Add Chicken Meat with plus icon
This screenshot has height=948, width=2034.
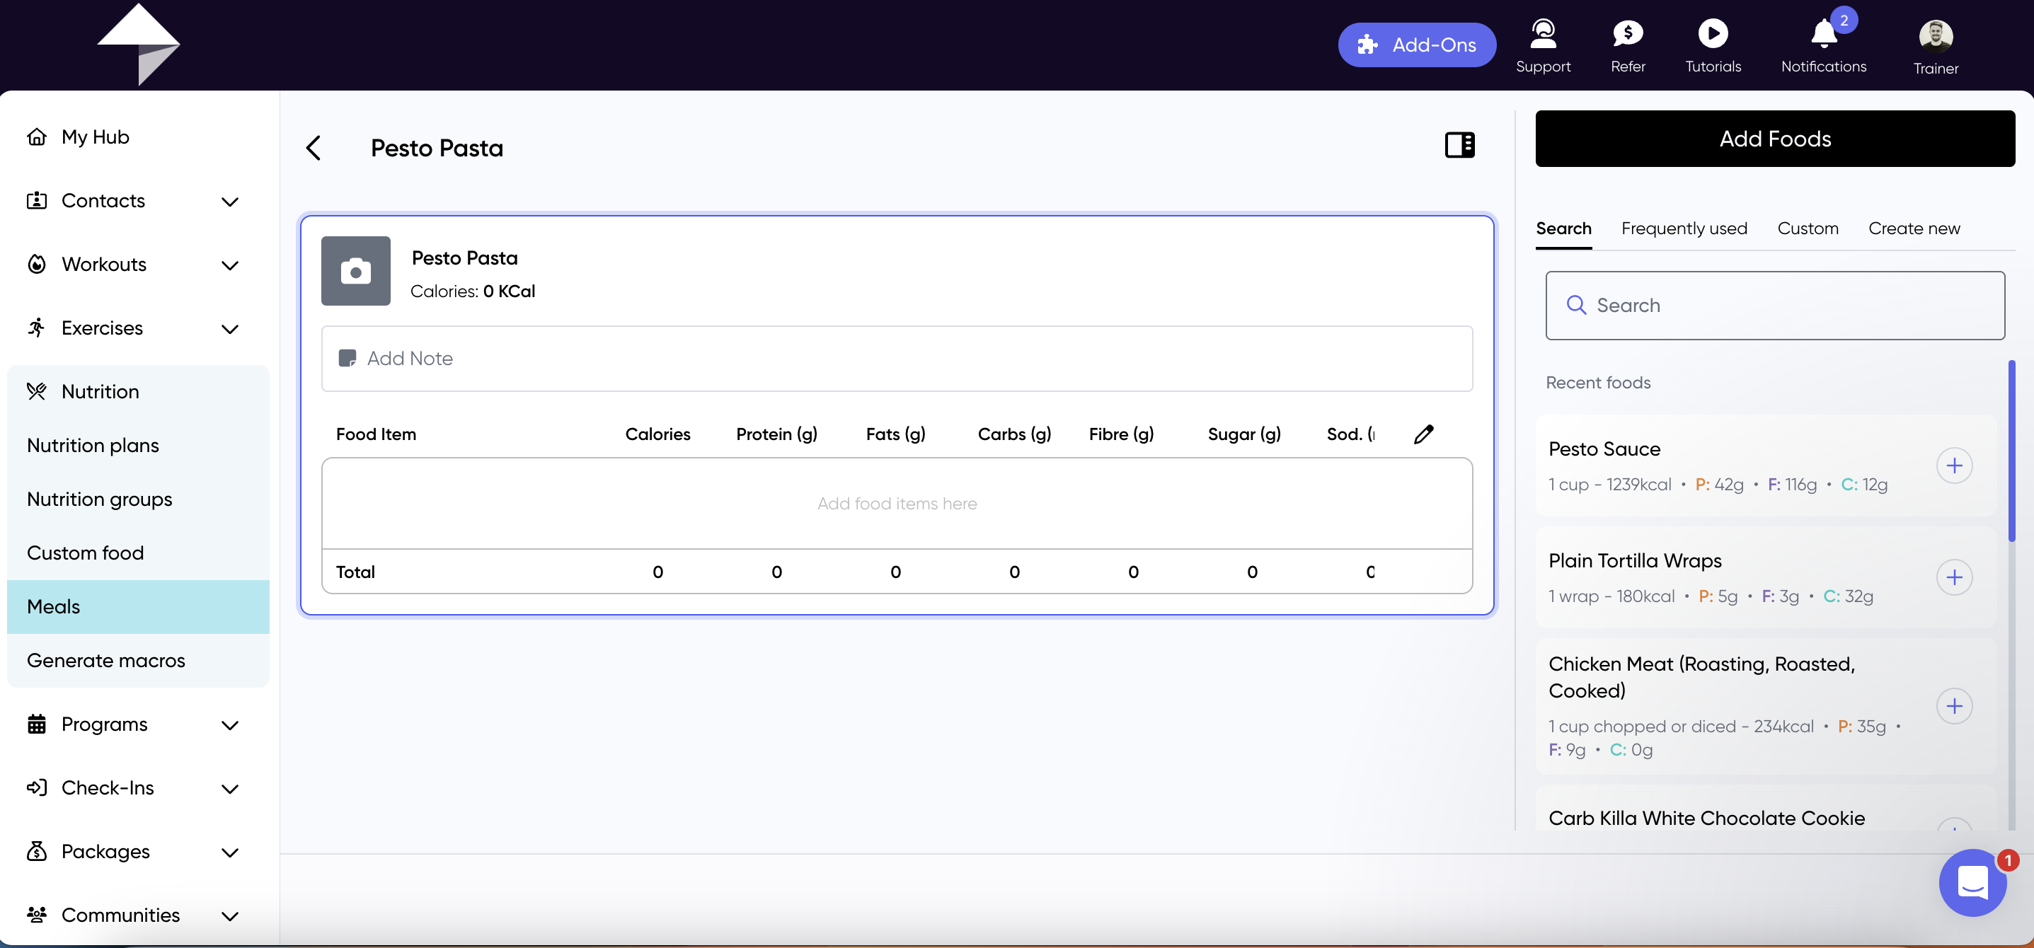point(1953,705)
